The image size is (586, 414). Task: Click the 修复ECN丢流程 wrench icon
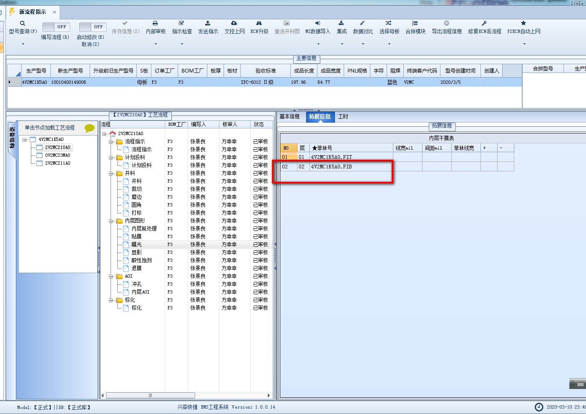click(x=484, y=23)
